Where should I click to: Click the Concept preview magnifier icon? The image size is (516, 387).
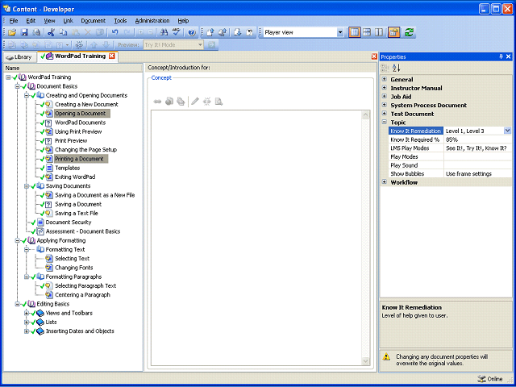click(x=218, y=102)
